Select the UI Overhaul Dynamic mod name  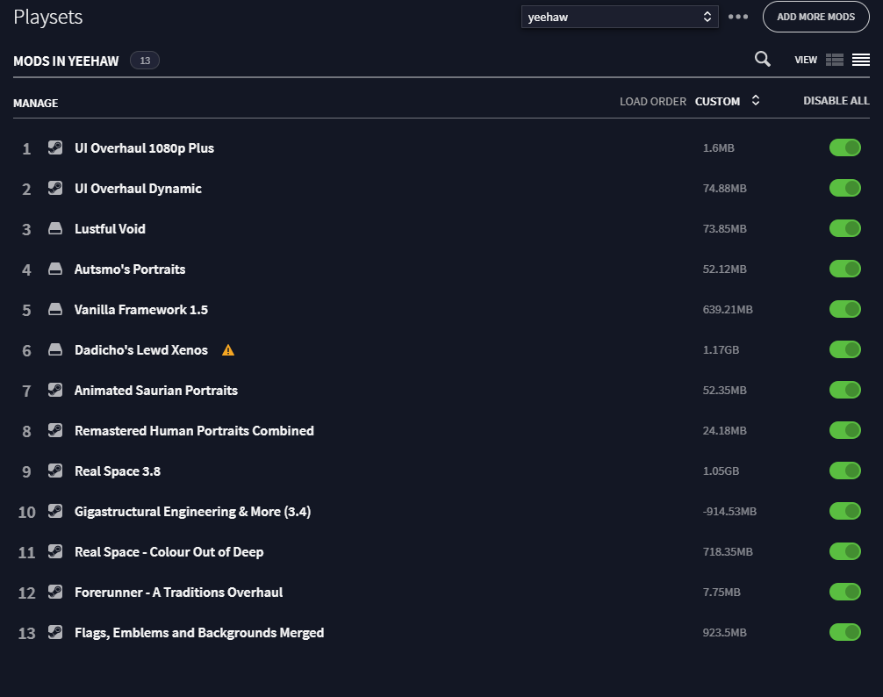(x=138, y=189)
